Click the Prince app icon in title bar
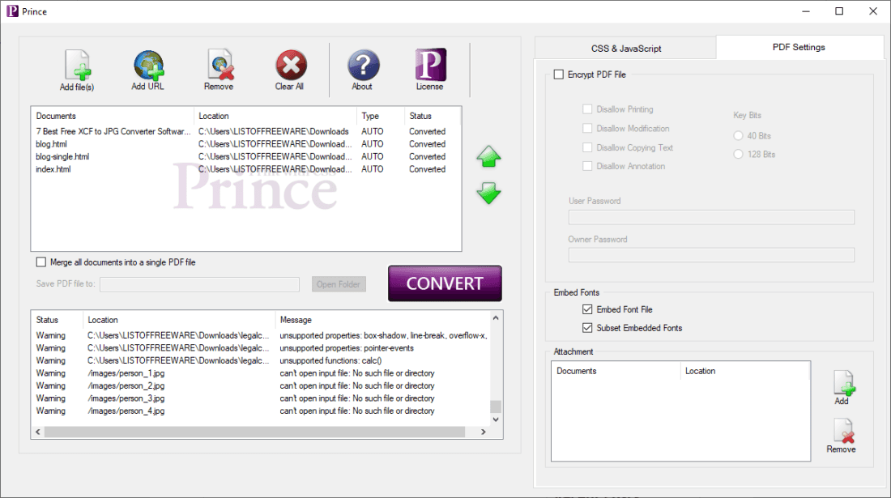 pos(12,11)
